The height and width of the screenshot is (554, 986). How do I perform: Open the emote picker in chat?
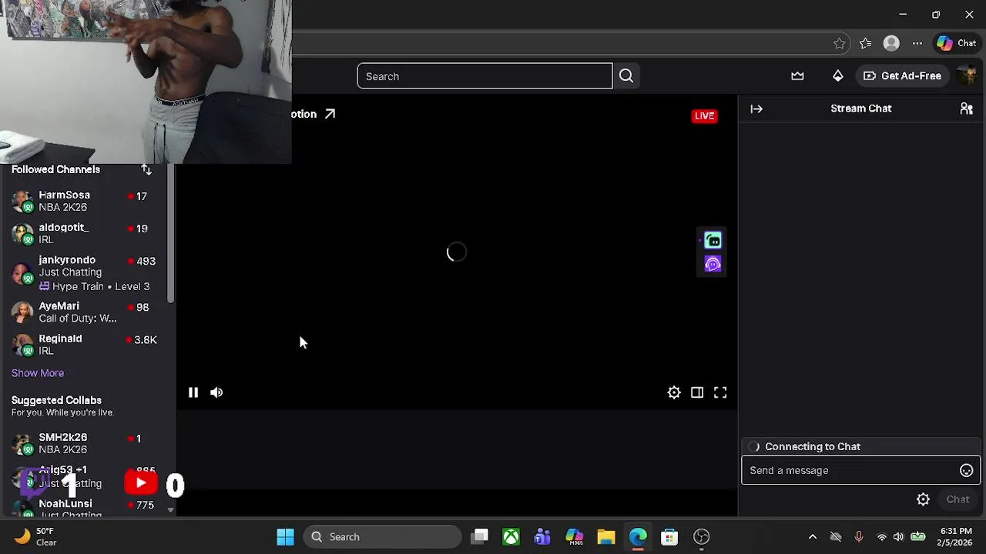[x=966, y=470]
